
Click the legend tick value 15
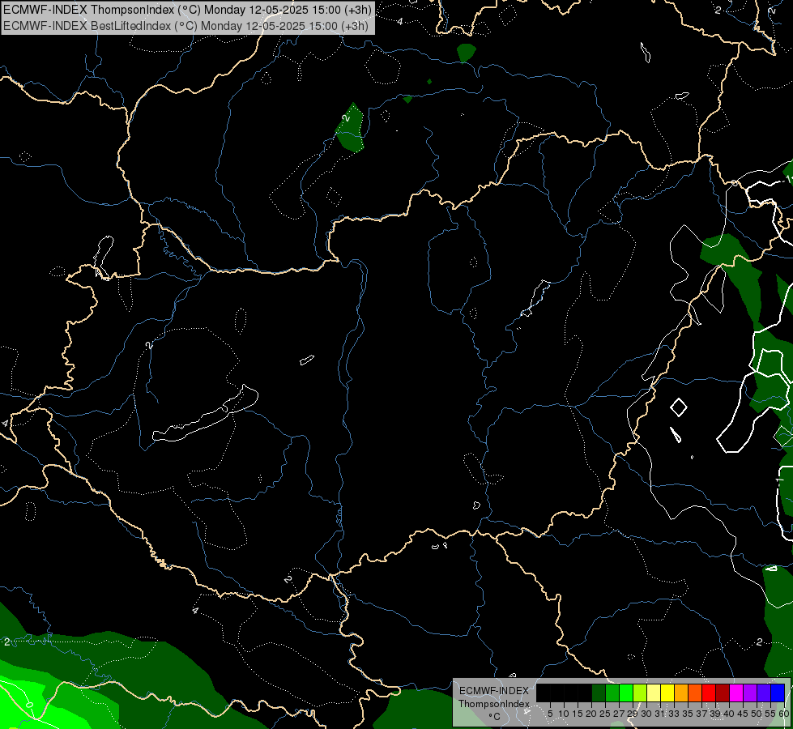point(578,714)
